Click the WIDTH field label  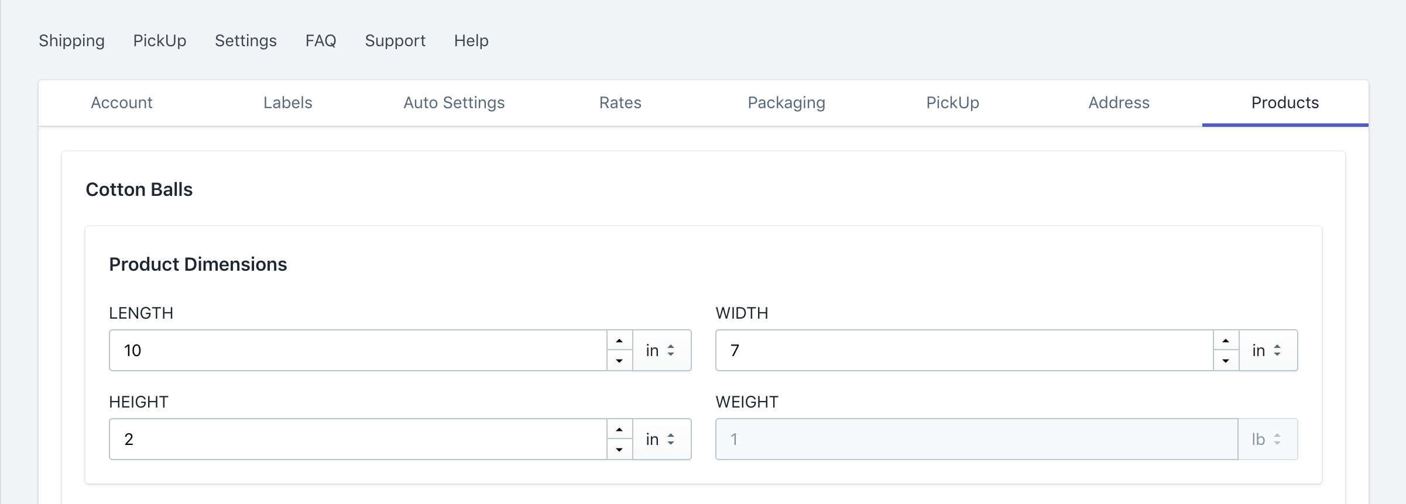pyautogui.click(x=742, y=313)
